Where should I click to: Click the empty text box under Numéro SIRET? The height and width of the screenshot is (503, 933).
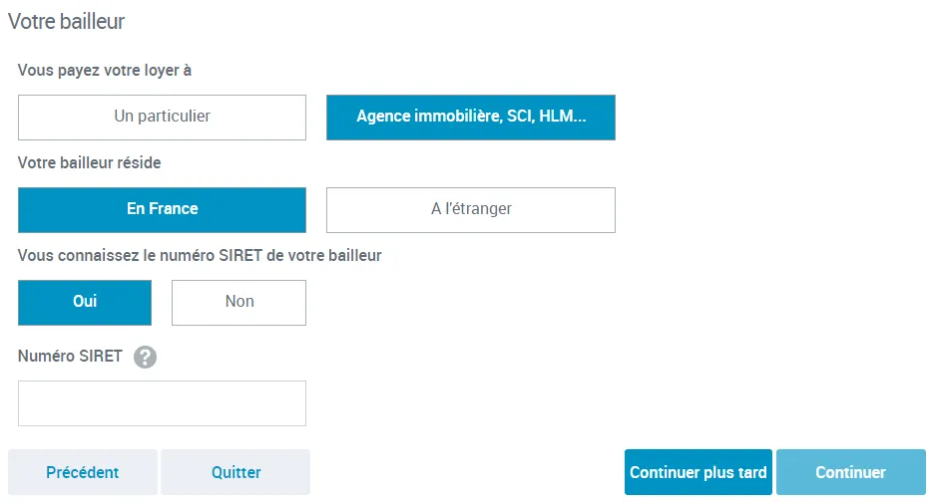(x=162, y=403)
